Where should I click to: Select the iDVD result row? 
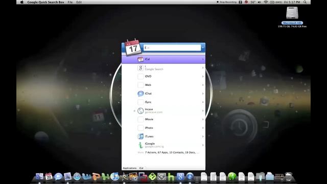[x=163, y=76]
